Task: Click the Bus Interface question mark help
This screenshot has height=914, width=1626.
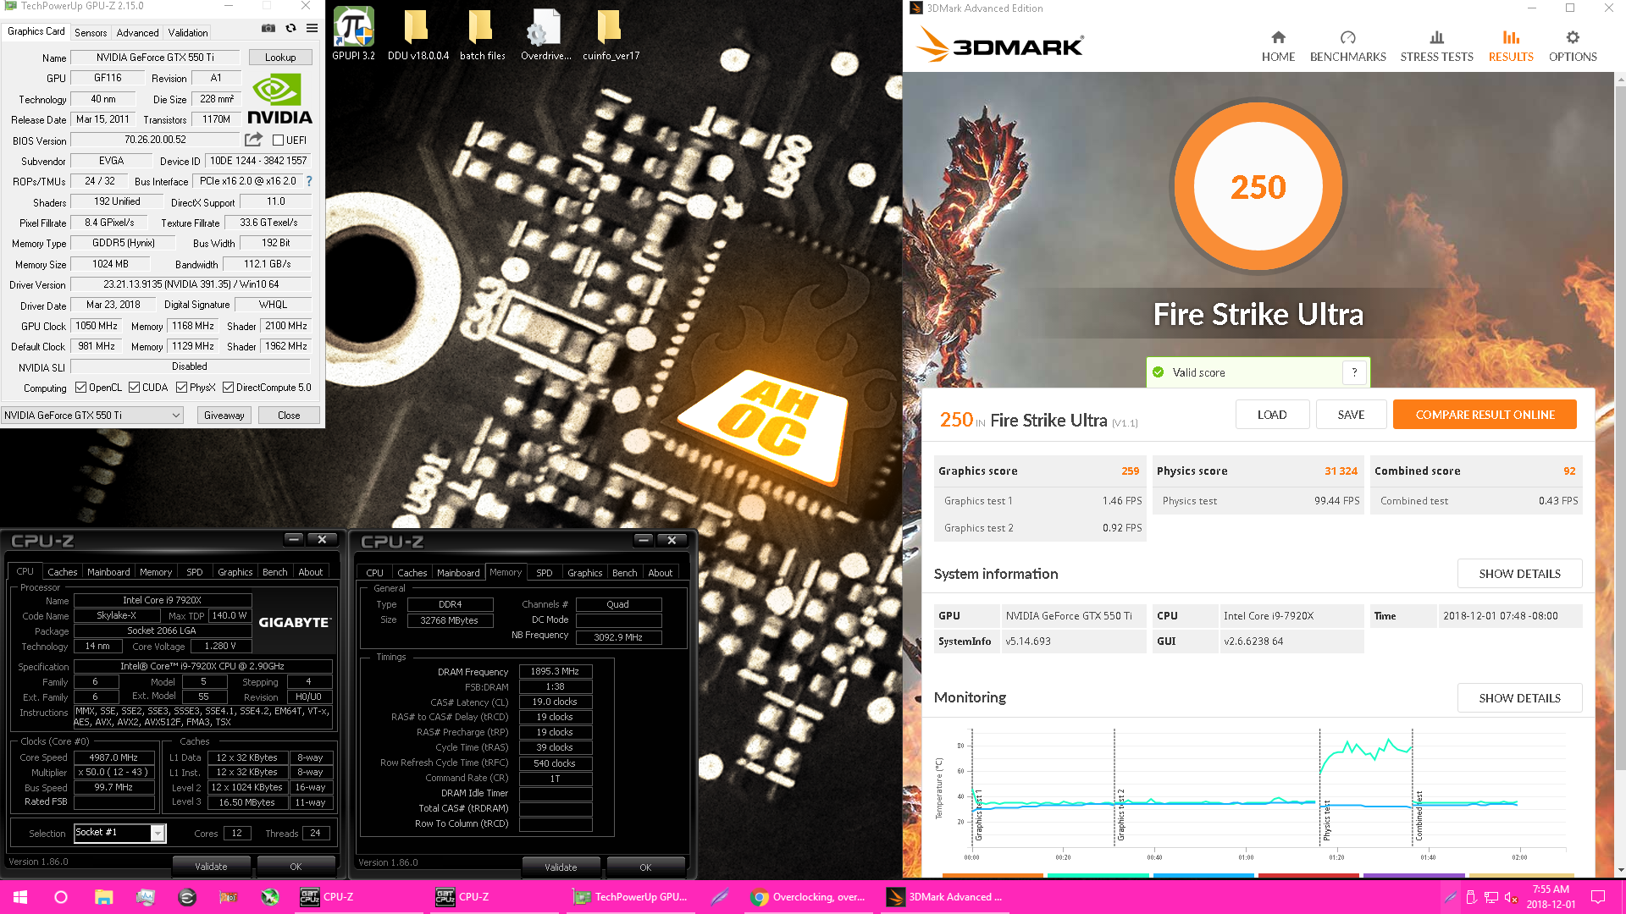Action: [309, 181]
